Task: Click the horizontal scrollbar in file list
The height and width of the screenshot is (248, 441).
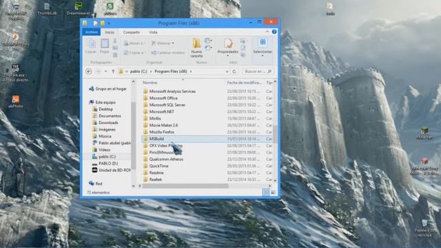Action: tap(185, 186)
